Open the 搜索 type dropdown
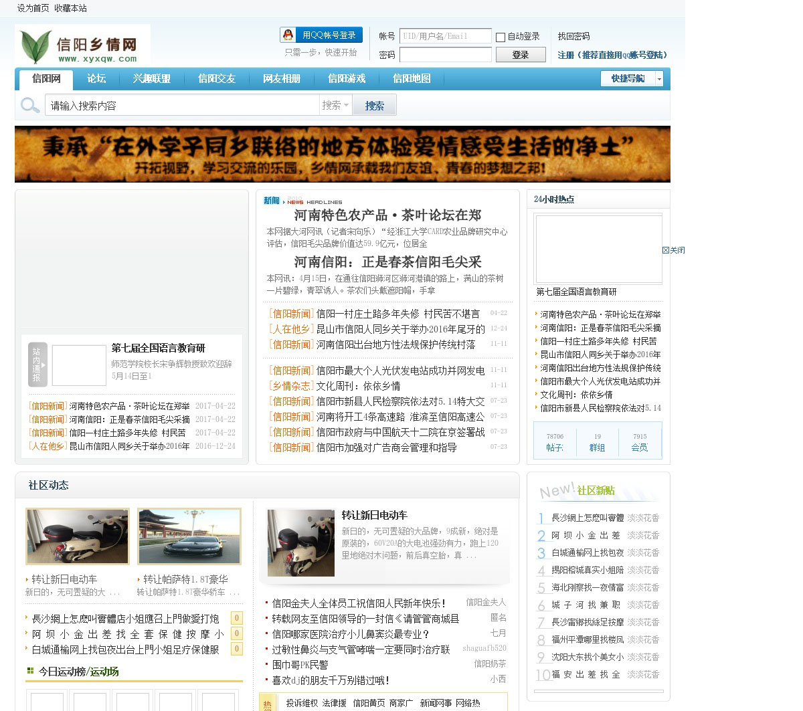This screenshot has height=711, width=803. [x=335, y=106]
